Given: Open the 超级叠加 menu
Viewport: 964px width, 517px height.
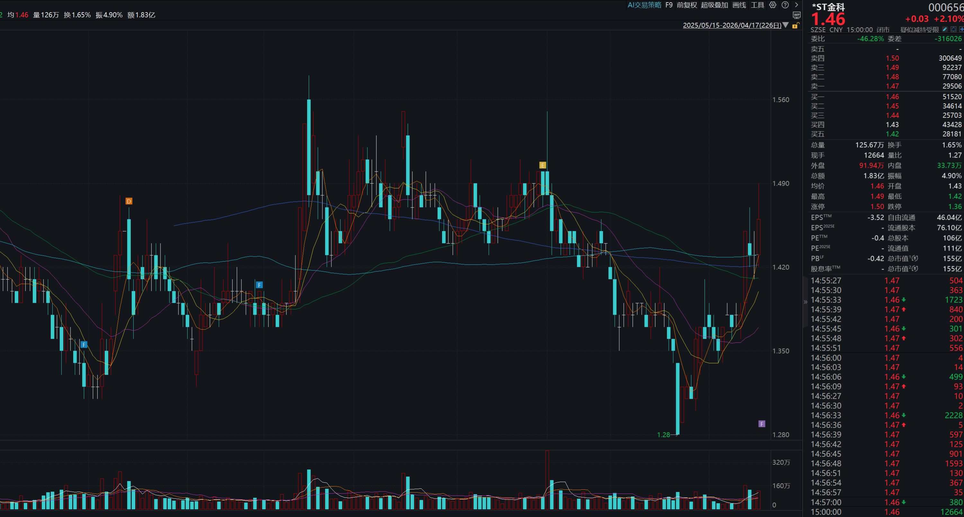Looking at the screenshot, I should tap(714, 5).
